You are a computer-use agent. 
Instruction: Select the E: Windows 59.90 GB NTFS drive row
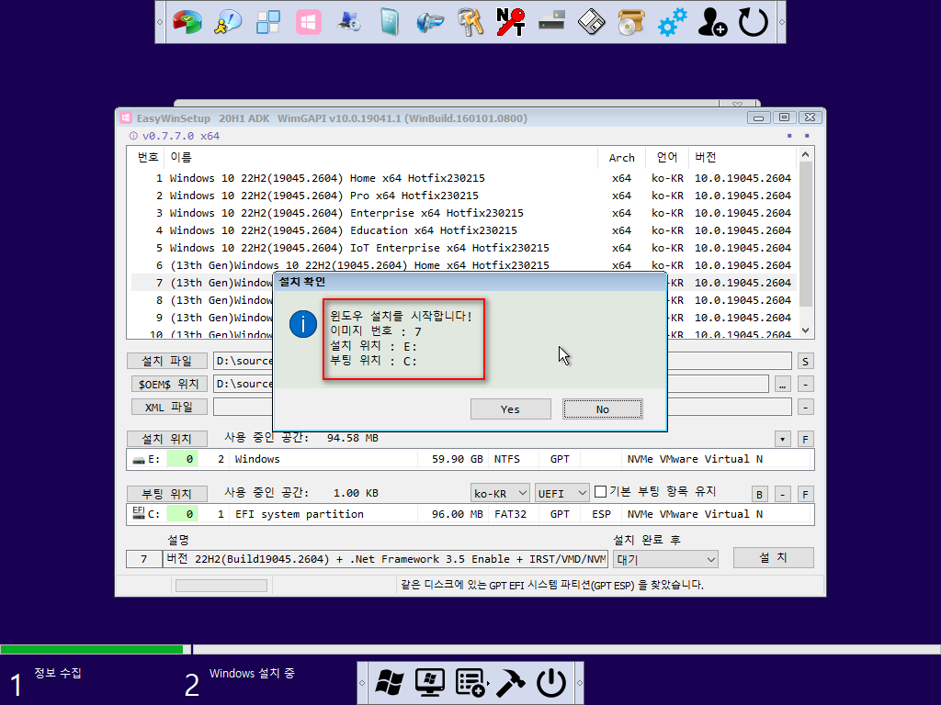pyautogui.click(x=470, y=459)
